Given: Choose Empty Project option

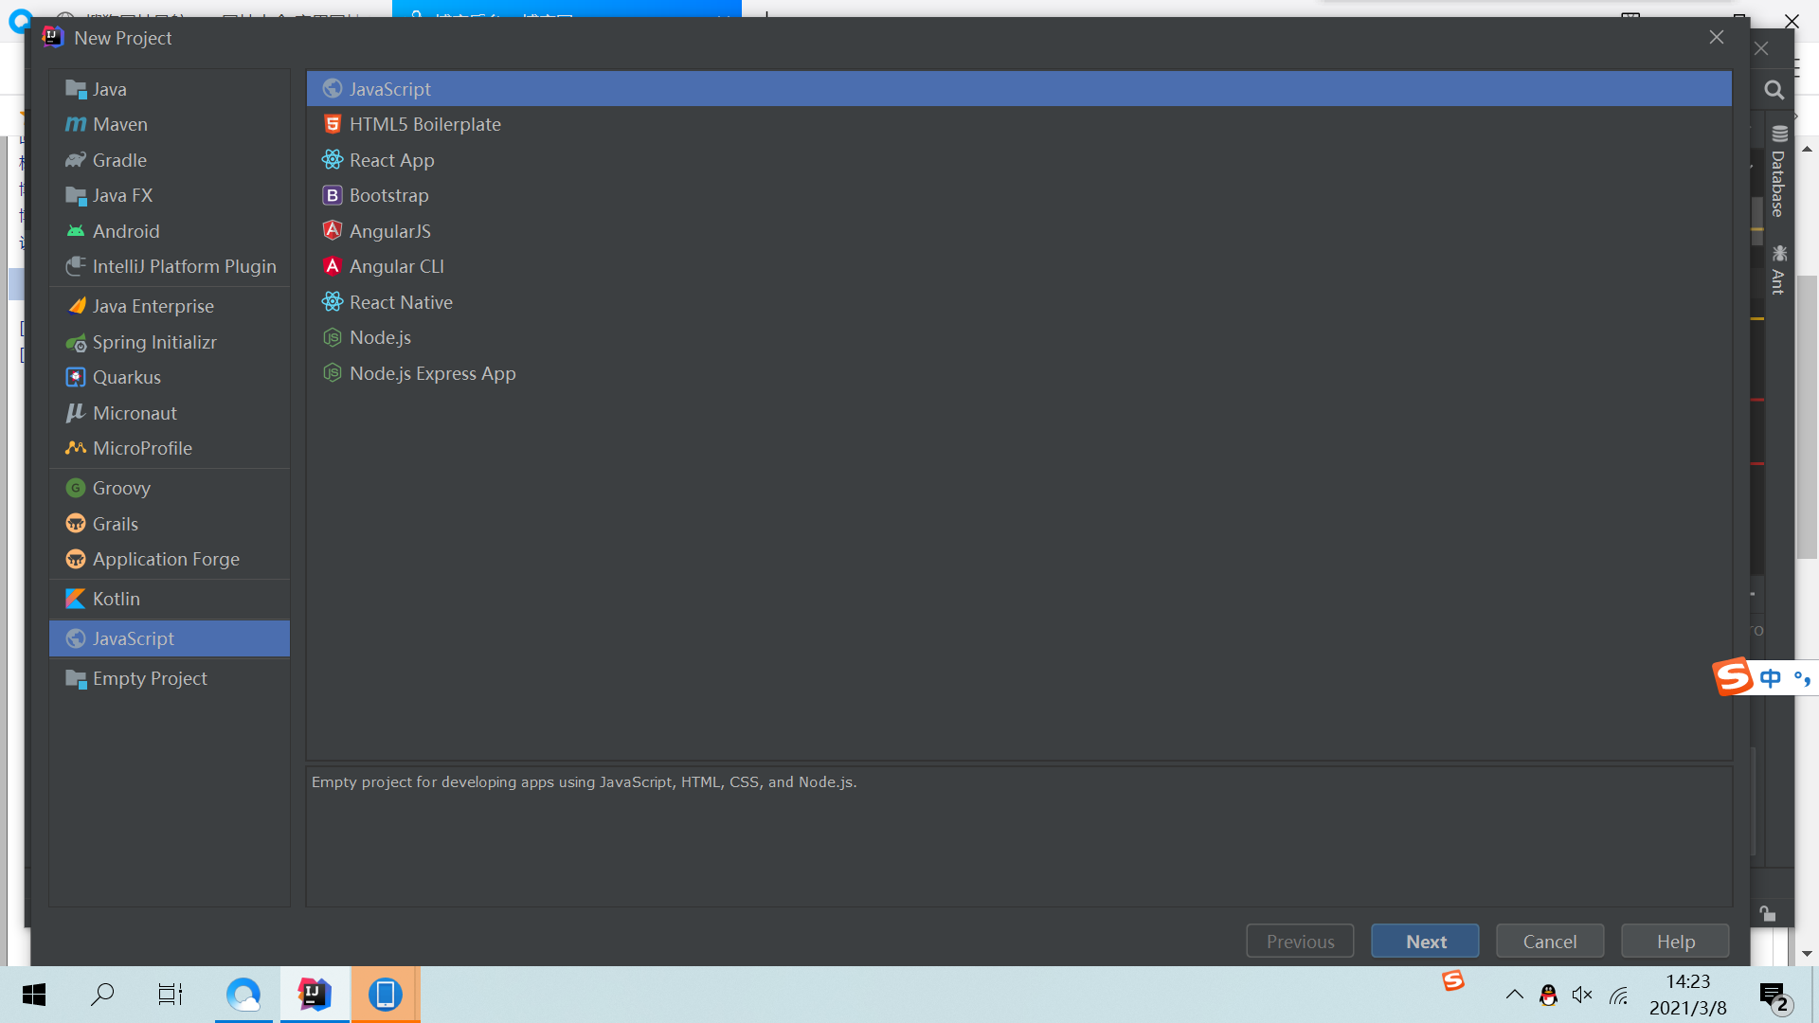Looking at the screenshot, I should (149, 678).
